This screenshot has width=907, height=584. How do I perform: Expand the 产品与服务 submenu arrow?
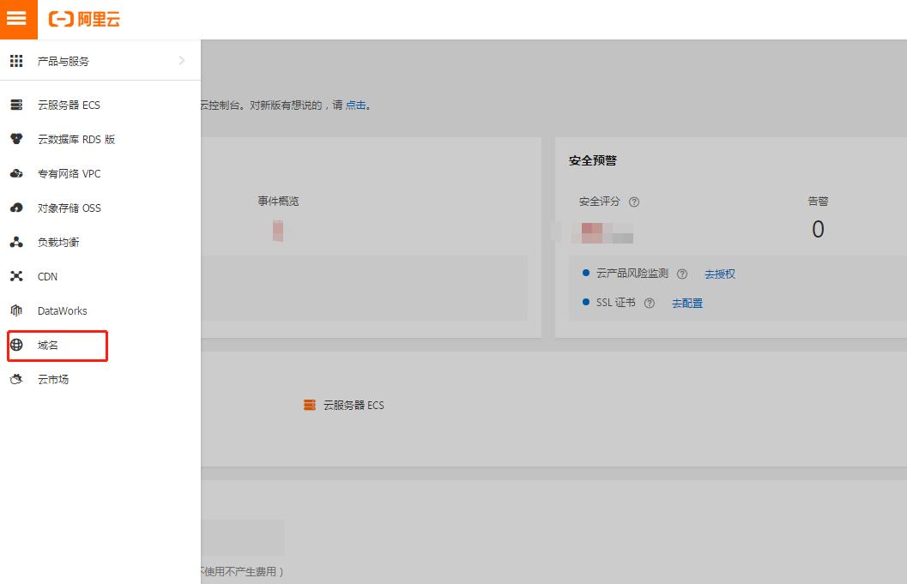[x=180, y=61]
